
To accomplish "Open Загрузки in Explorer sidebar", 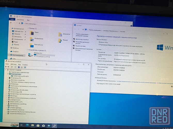I will 17,34.
